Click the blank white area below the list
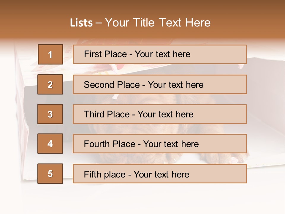The height and width of the screenshot is (214, 285). point(142,199)
